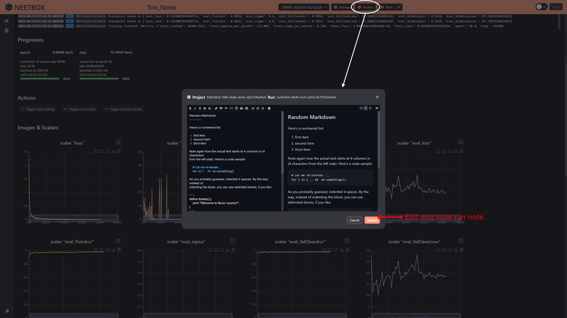Viewport: 567px width, 318px height.
Task: Insert a code block in the note editor
Action: click(x=225, y=108)
